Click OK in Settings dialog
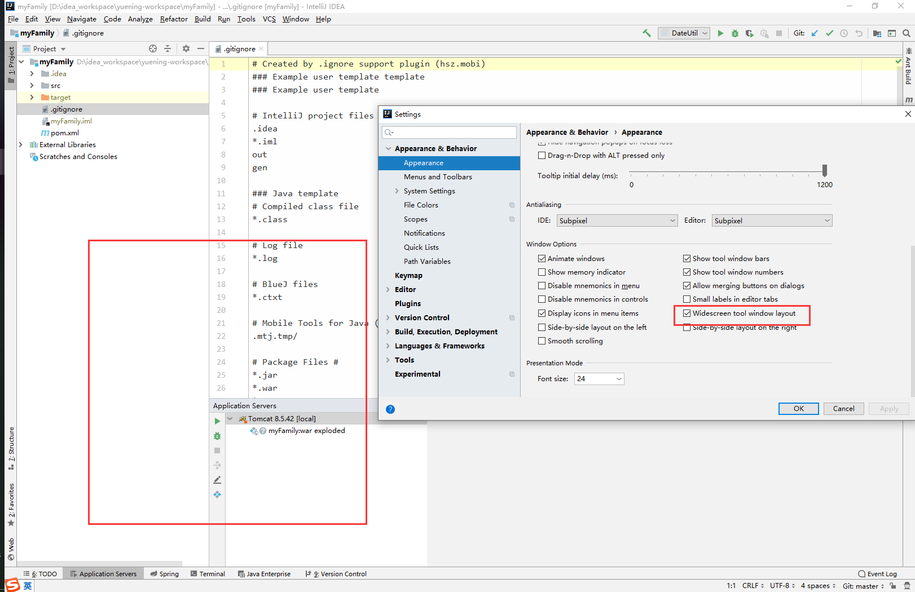Viewport: 915px width, 592px height. click(x=799, y=409)
